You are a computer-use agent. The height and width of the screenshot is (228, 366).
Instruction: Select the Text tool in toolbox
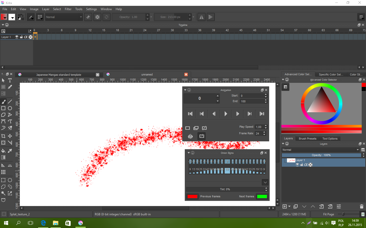(10, 80)
